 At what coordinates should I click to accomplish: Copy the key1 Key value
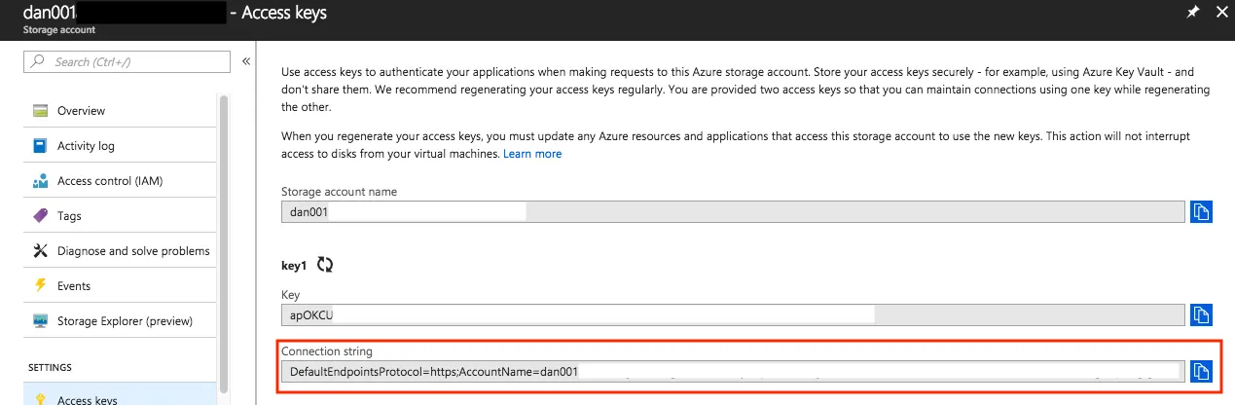click(x=1201, y=314)
